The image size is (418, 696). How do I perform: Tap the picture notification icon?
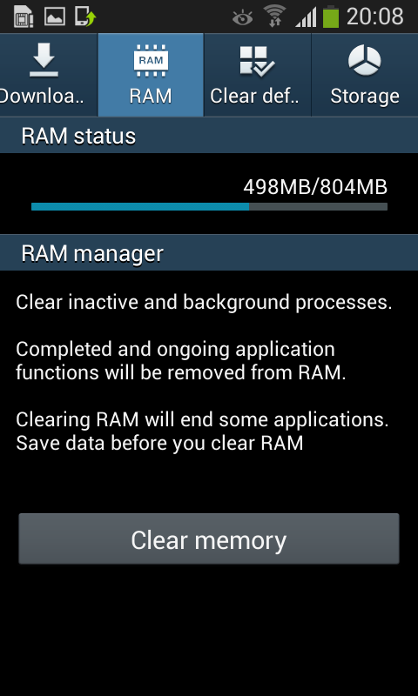click(x=55, y=17)
